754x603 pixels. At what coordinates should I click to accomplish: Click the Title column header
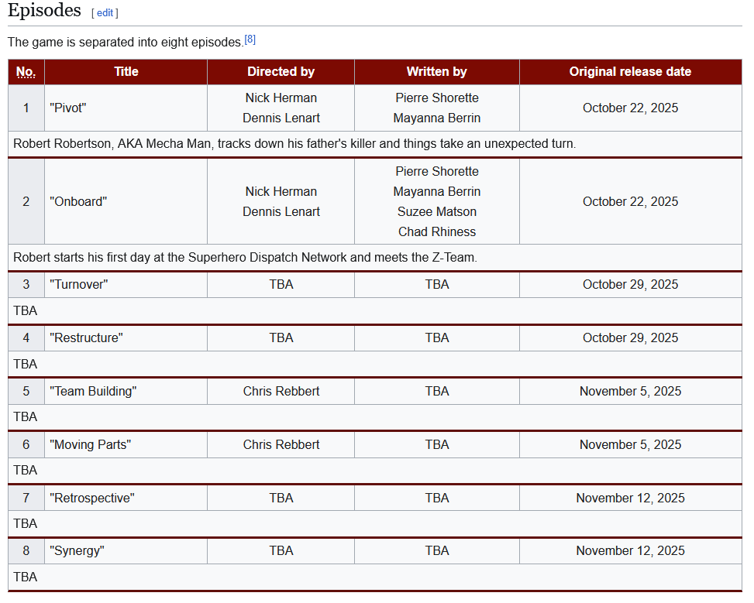(x=126, y=72)
